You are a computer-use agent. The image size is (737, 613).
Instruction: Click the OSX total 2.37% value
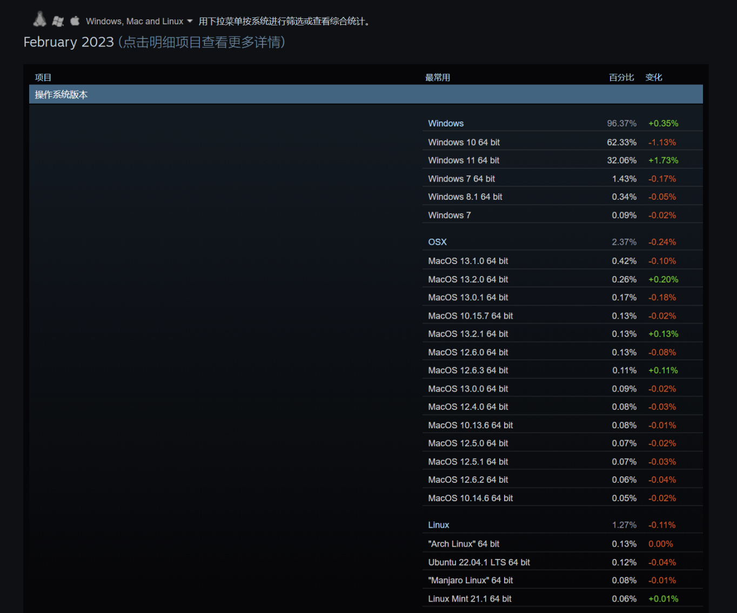(x=624, y=242)
